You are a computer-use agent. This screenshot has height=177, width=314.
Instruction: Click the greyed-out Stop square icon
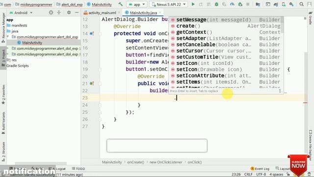(x=248, y=4)
